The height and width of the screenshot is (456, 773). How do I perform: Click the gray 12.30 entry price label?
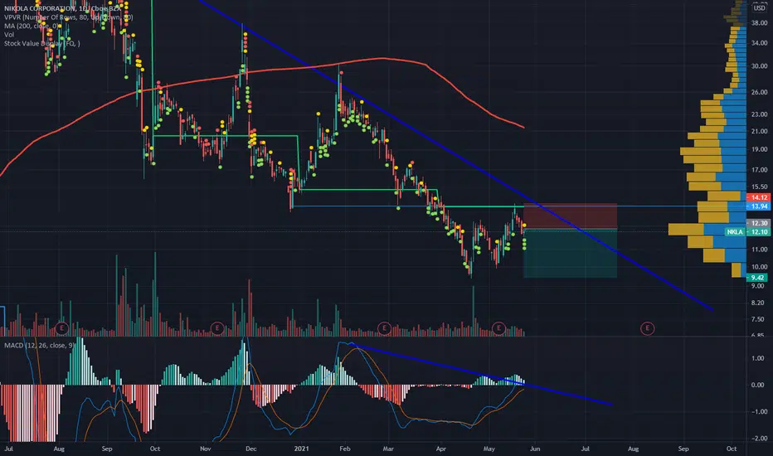[758, 223]
